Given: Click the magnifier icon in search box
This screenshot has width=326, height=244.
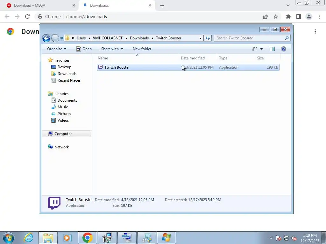Looking at the screenshot, I should click(287, 38).
